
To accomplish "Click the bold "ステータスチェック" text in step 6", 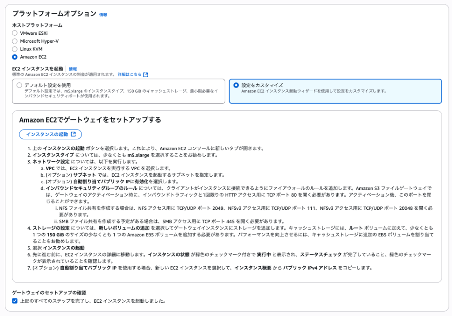I will 321,255.
